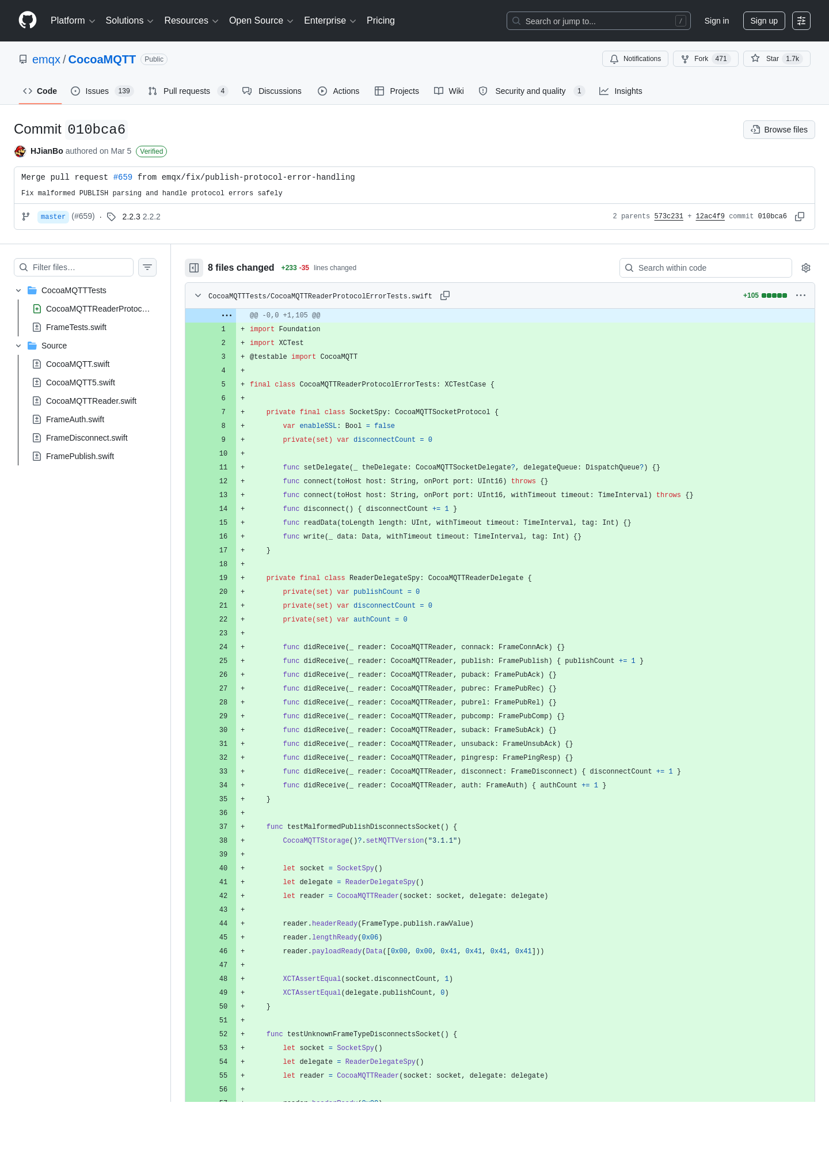Copy file path of ProtocolErrorTests.swift
This screenshot has height=1152, width=829.
[445, 295]
